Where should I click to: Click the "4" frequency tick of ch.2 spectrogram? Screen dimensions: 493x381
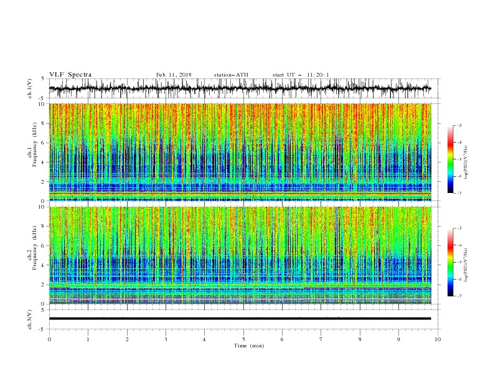[44, 265]
